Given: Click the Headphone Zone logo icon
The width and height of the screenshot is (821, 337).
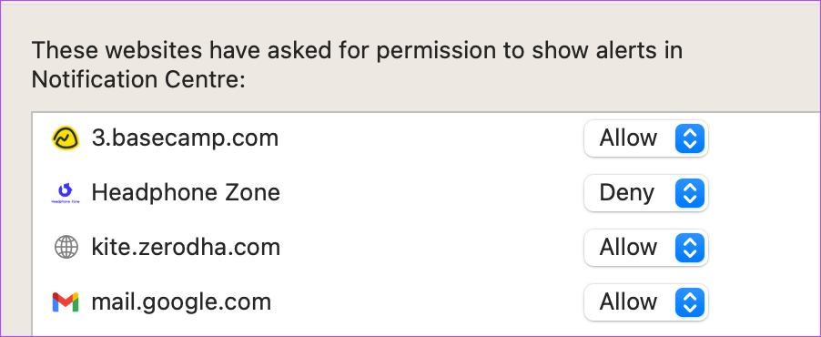Looking at the screenshot, I should coord(66,192).
